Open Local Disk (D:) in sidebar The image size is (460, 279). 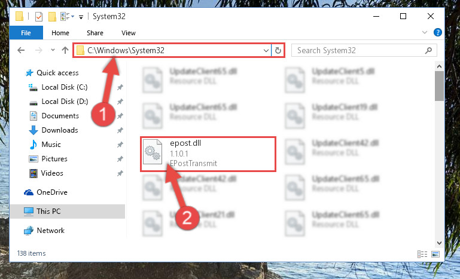[65, 102]
